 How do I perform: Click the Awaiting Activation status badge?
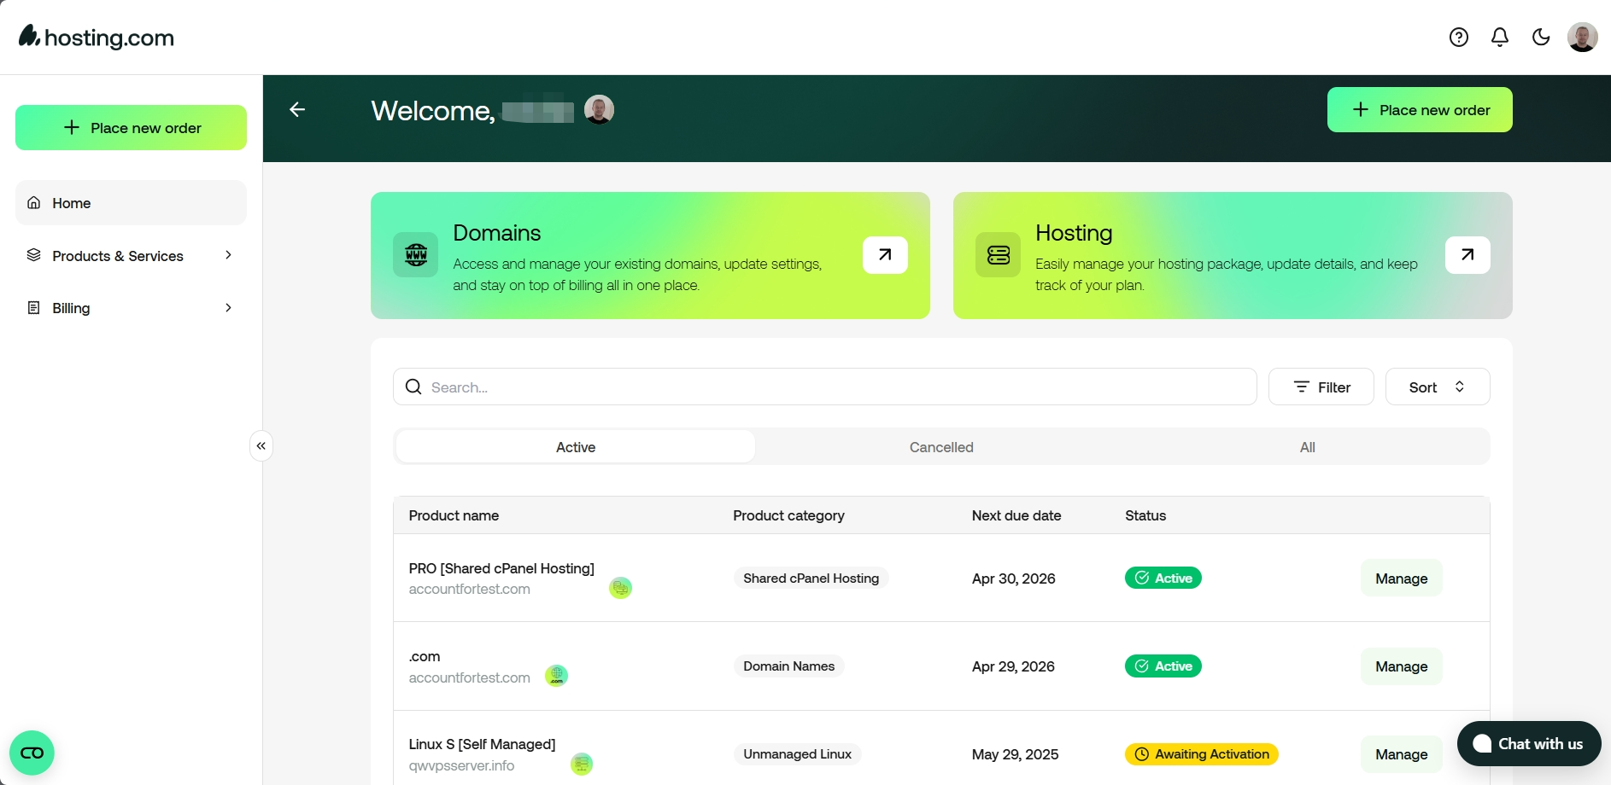[1202, 754]
